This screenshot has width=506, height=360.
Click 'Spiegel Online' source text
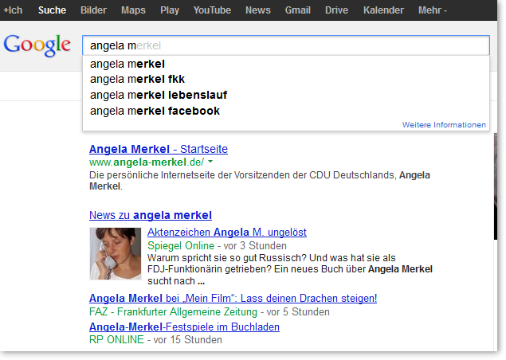(181, 246)
